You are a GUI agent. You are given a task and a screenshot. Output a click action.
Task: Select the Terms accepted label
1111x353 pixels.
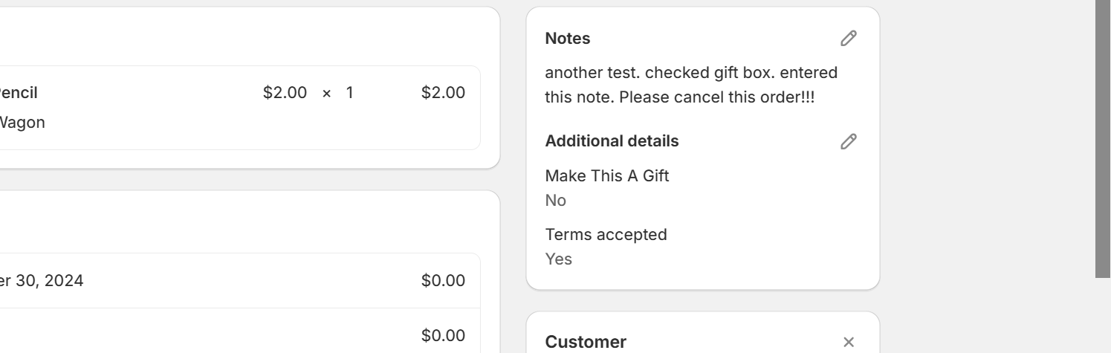coord(606,235)
